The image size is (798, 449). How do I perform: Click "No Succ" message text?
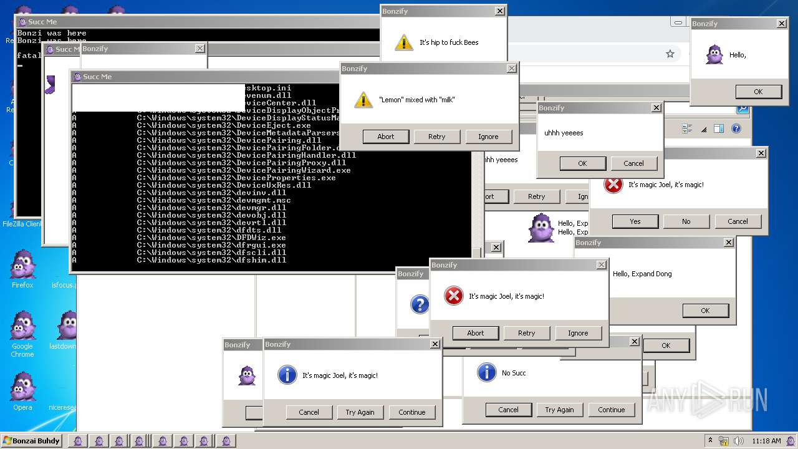(x=514, y=373)
